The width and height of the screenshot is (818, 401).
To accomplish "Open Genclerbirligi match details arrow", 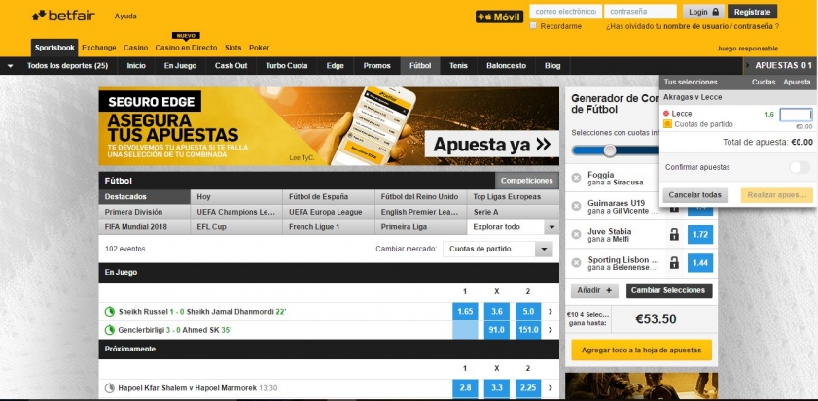I will (x=550, y=330).
